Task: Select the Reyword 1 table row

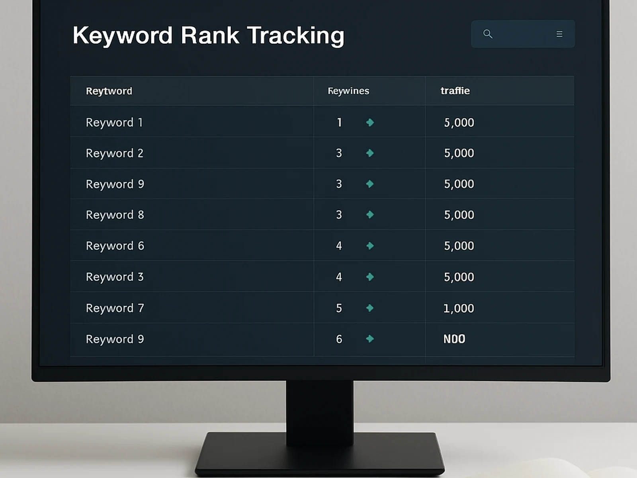Action: (x=114, y=123)
